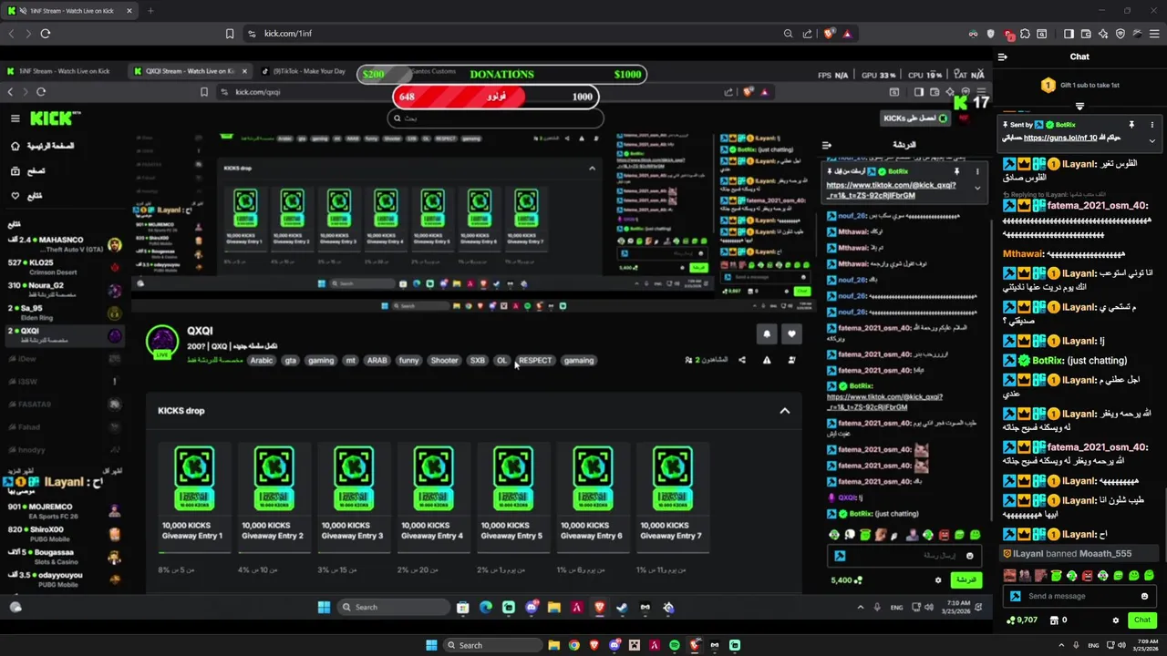Image resolution: width=1167 pixels, height=656 pixels.
Task: Click the share icon under QXQI channel header
Action: [x=742, y=360]
